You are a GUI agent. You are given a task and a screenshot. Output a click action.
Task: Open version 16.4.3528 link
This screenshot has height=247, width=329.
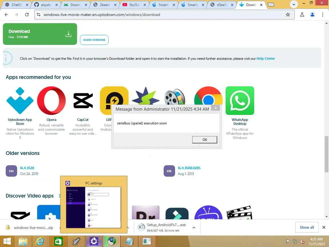tap(27, 168)
